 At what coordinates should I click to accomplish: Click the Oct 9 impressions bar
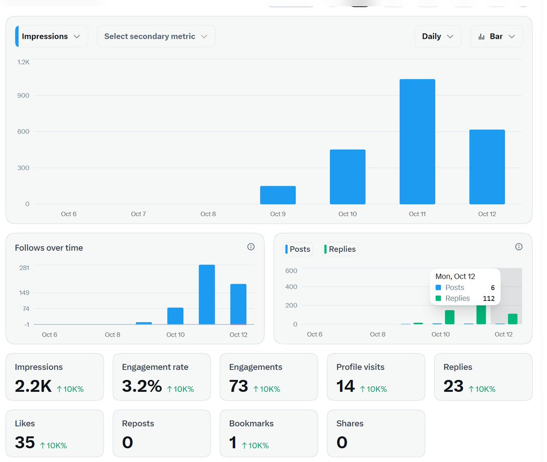pyautogui.click(x=278, y=195)
